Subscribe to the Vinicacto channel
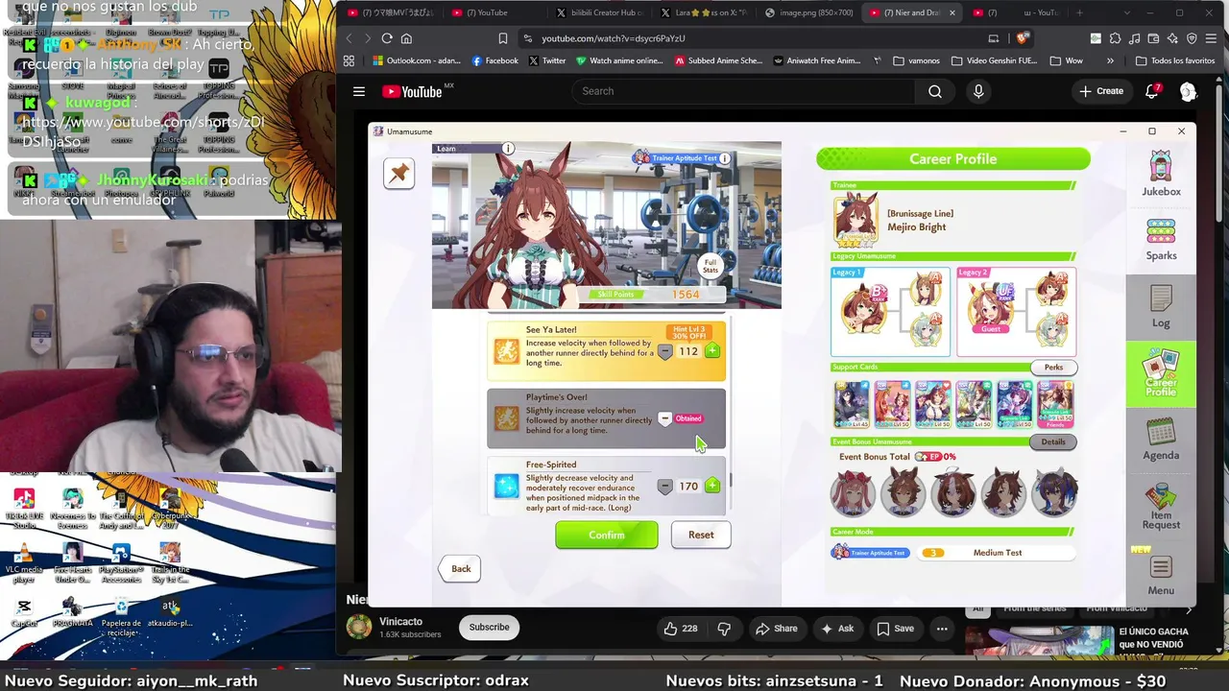1229x691 pixels. pyautogui.click(x=489, y=627)
